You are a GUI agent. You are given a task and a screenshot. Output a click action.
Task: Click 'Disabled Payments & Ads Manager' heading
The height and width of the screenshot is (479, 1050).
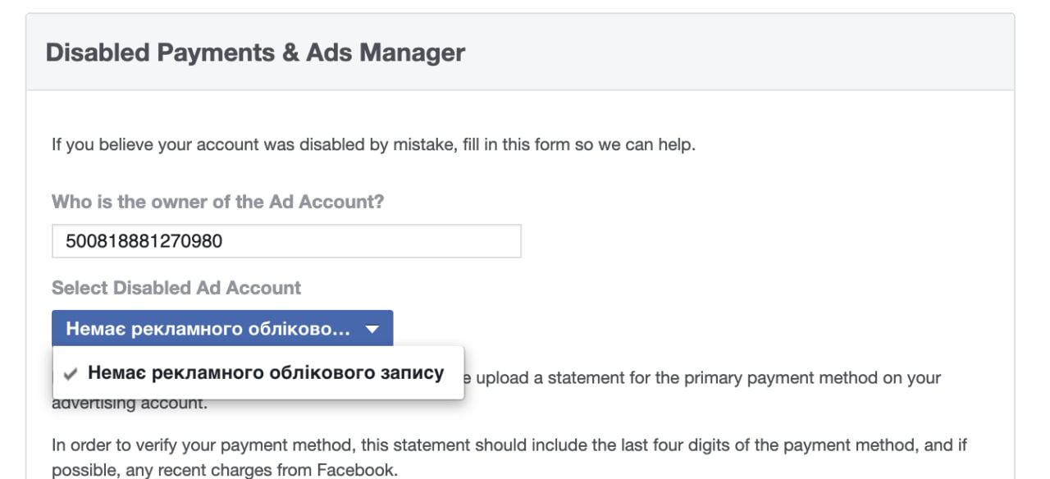click(x=255, y=52)
